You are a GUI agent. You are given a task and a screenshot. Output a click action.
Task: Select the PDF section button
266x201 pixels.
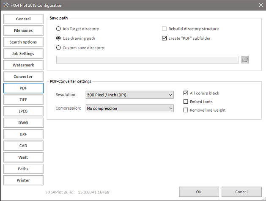pos(23,88)
